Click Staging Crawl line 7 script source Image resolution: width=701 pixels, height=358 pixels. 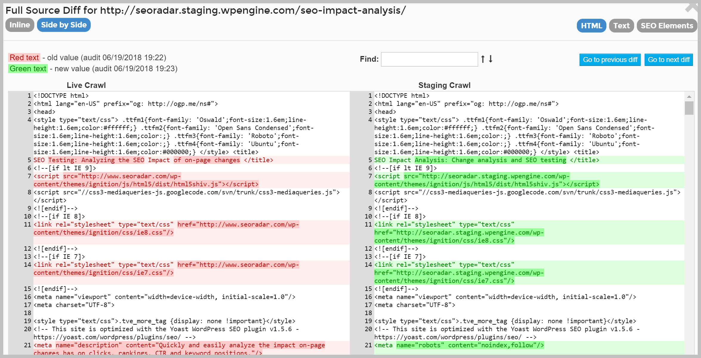(x=487, y=180)
